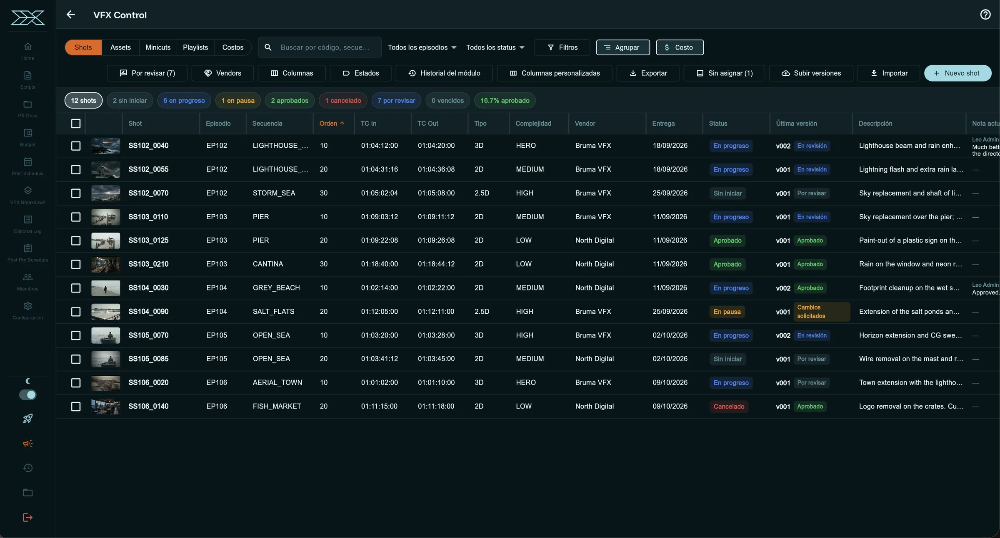1000x538 pixels.
Task: Open the Todos los episodios dropdown
Action: point(422,47)
